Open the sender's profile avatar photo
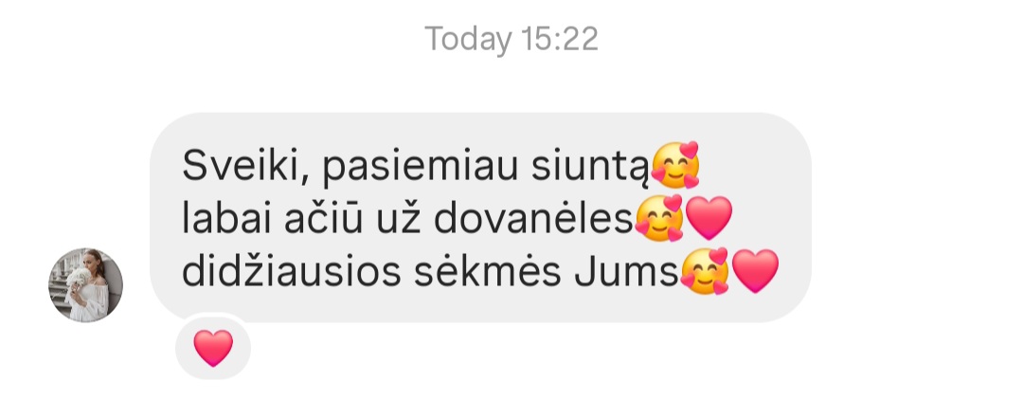This screenshot has height=399, width=1023. tap(85, 284)
